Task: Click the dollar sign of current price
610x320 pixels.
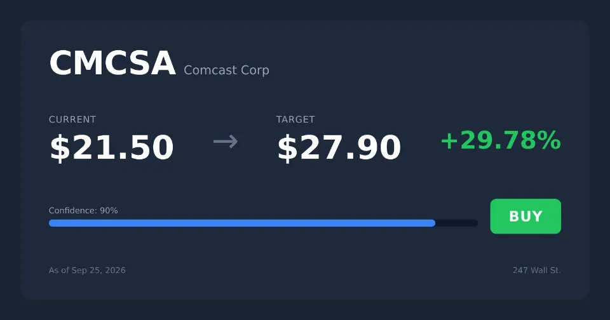Action: pyautogui.click(x=60, y=148)
